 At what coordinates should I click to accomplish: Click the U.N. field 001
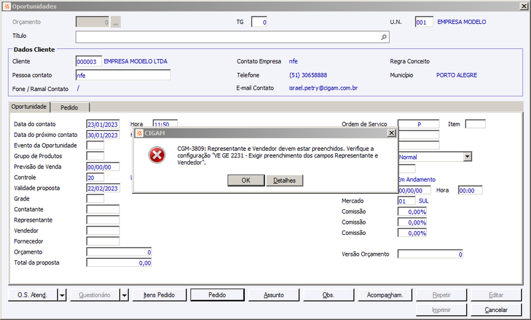(x=424, y=23)
